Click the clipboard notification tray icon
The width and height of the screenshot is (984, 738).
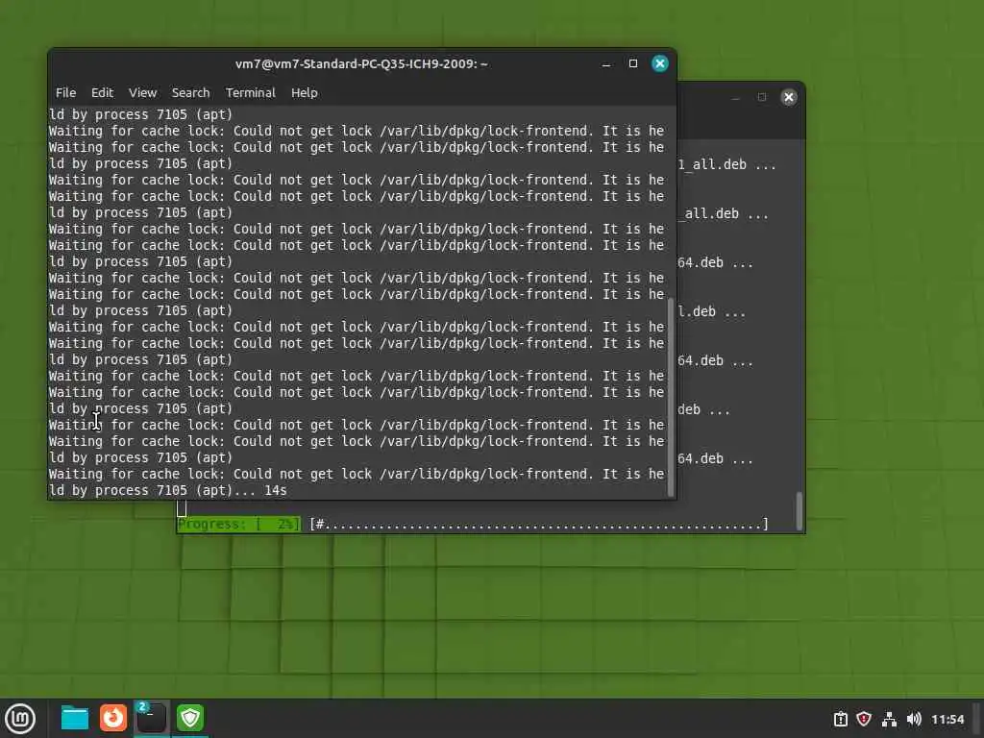coord(840,719)
